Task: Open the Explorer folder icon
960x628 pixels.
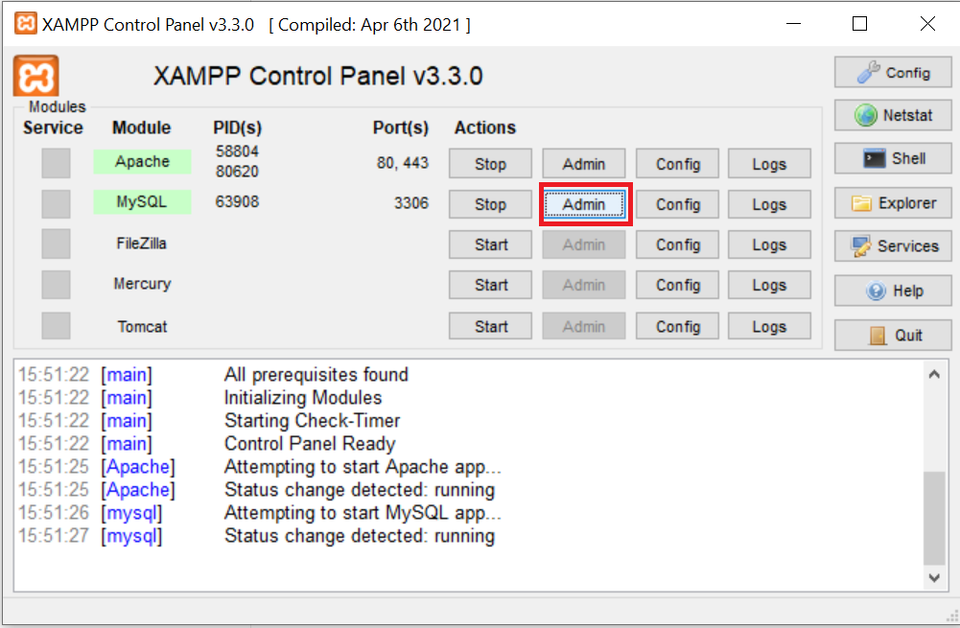Action: tap(892, 202)
